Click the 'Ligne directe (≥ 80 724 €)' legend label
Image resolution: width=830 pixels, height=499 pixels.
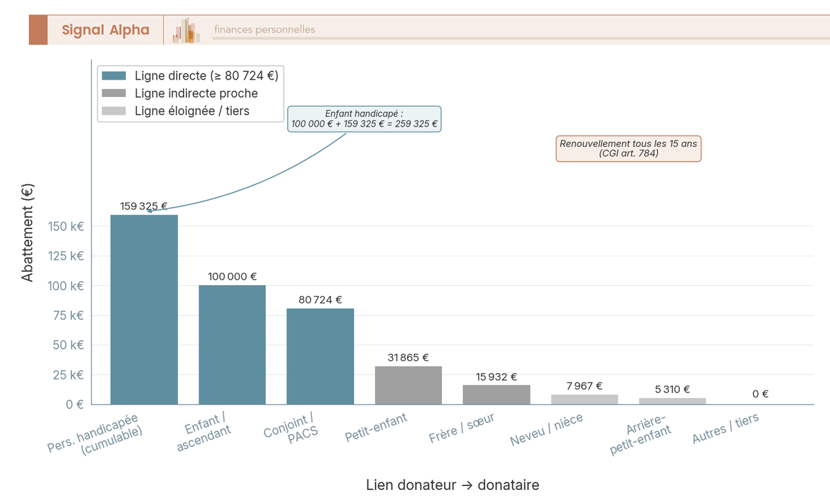coord(207,75)
